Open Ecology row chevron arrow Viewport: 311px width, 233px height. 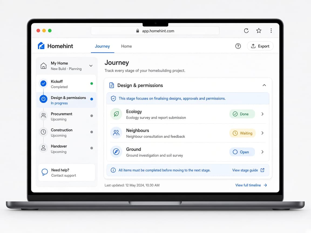[262, 114]
